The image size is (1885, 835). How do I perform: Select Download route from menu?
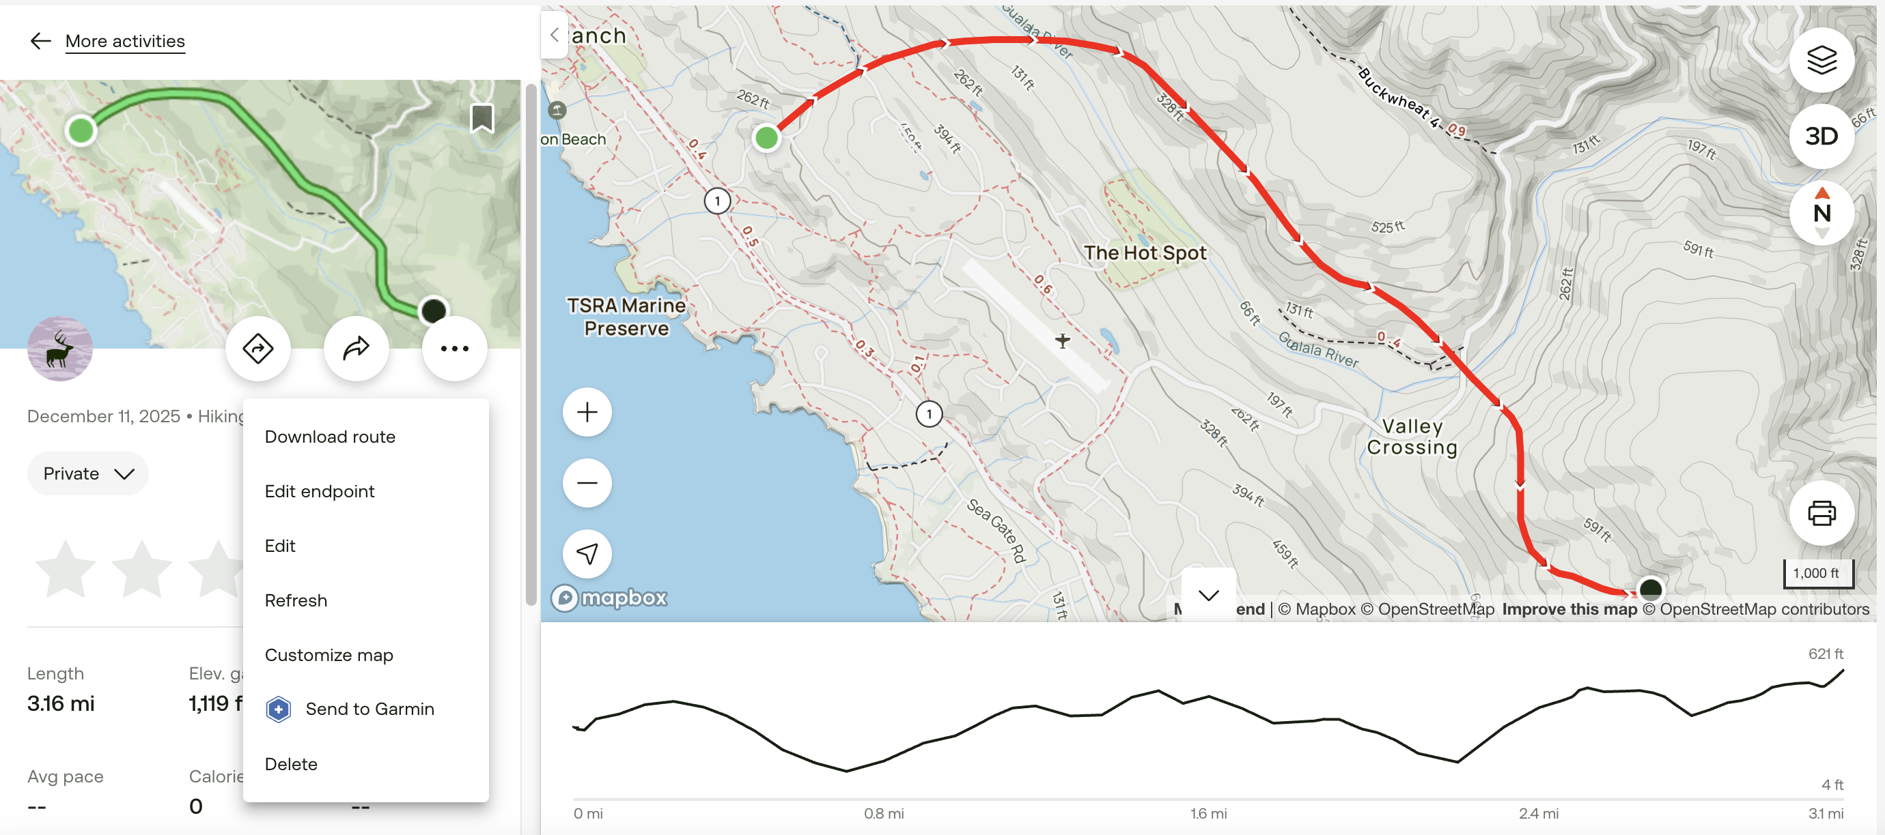(x=330, y=437)
